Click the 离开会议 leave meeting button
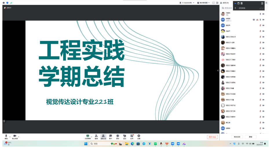The width and height of the screenshot is (274, 149). [212, 137]
